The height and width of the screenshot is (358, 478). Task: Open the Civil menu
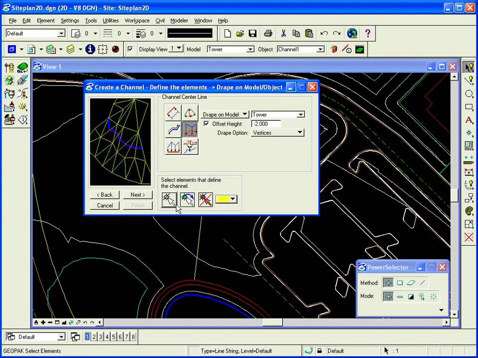pos(160,20)
